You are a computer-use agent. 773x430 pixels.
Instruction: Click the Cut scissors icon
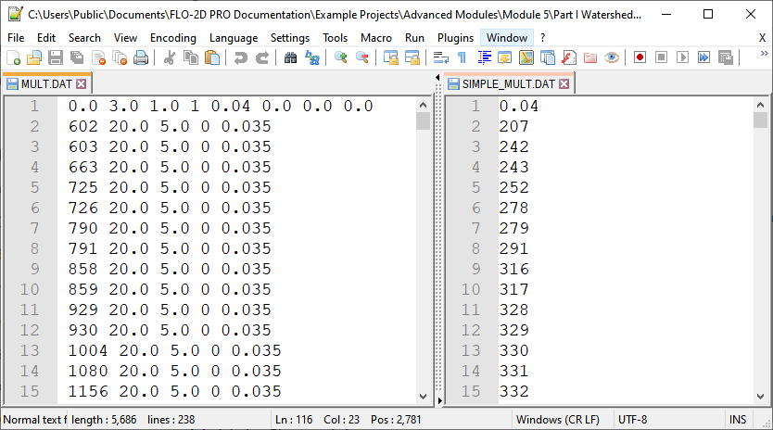coord(170,57)
